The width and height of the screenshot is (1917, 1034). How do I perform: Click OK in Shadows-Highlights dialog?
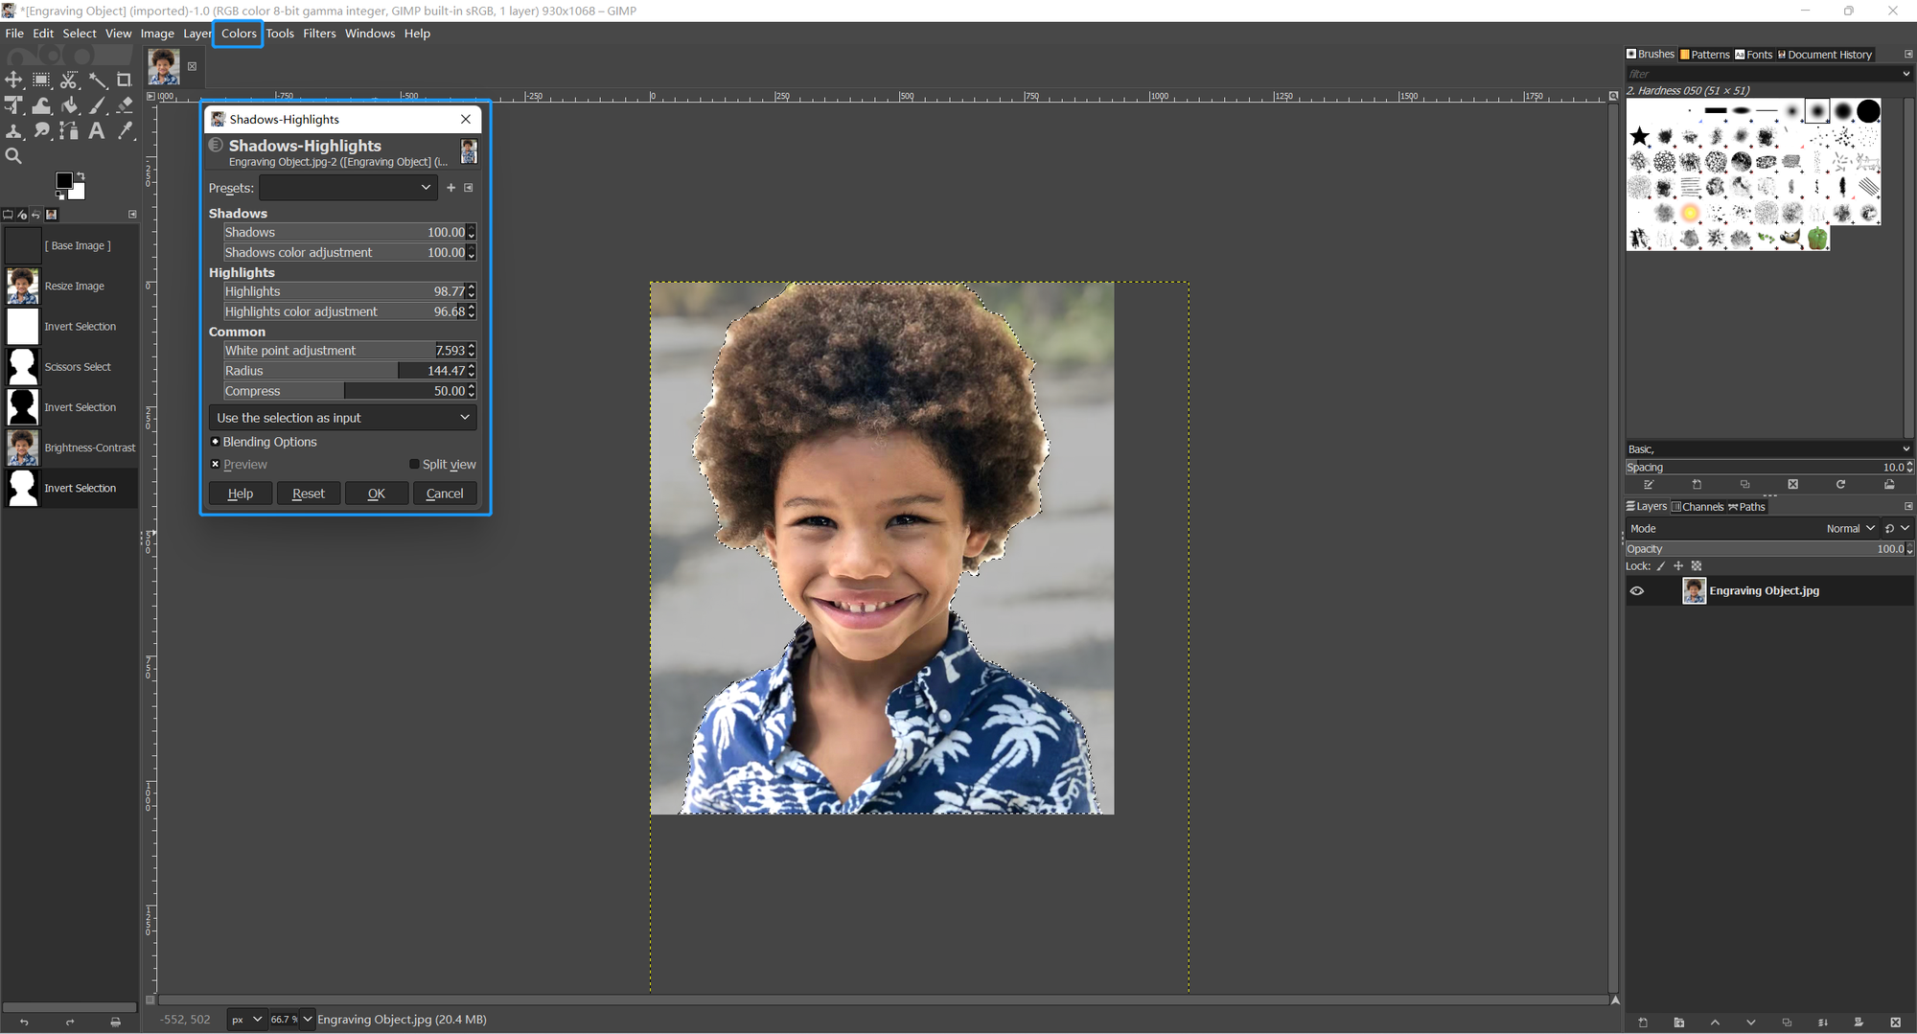[x=377, y=494]
